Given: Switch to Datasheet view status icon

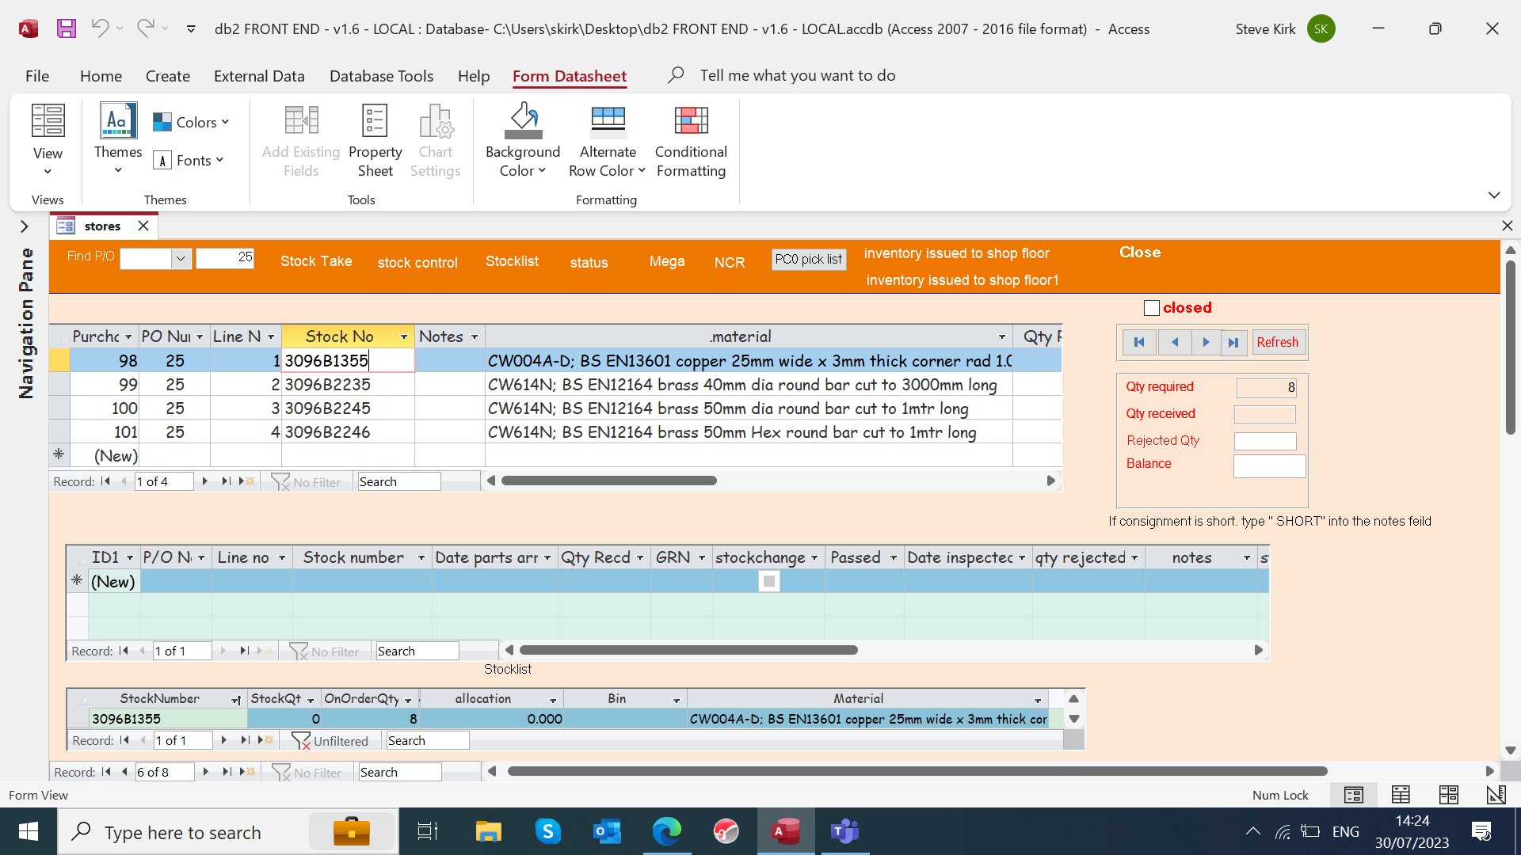Looking at the screenshot, I should pyautogui.click(x=1401, y=795).
